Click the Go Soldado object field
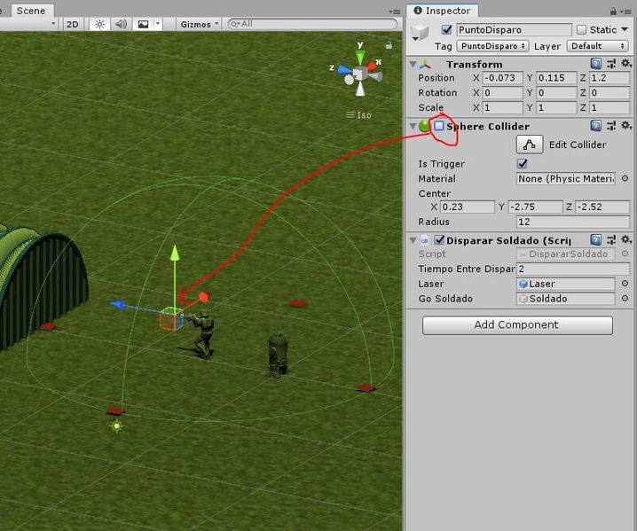 coord(566,299)
